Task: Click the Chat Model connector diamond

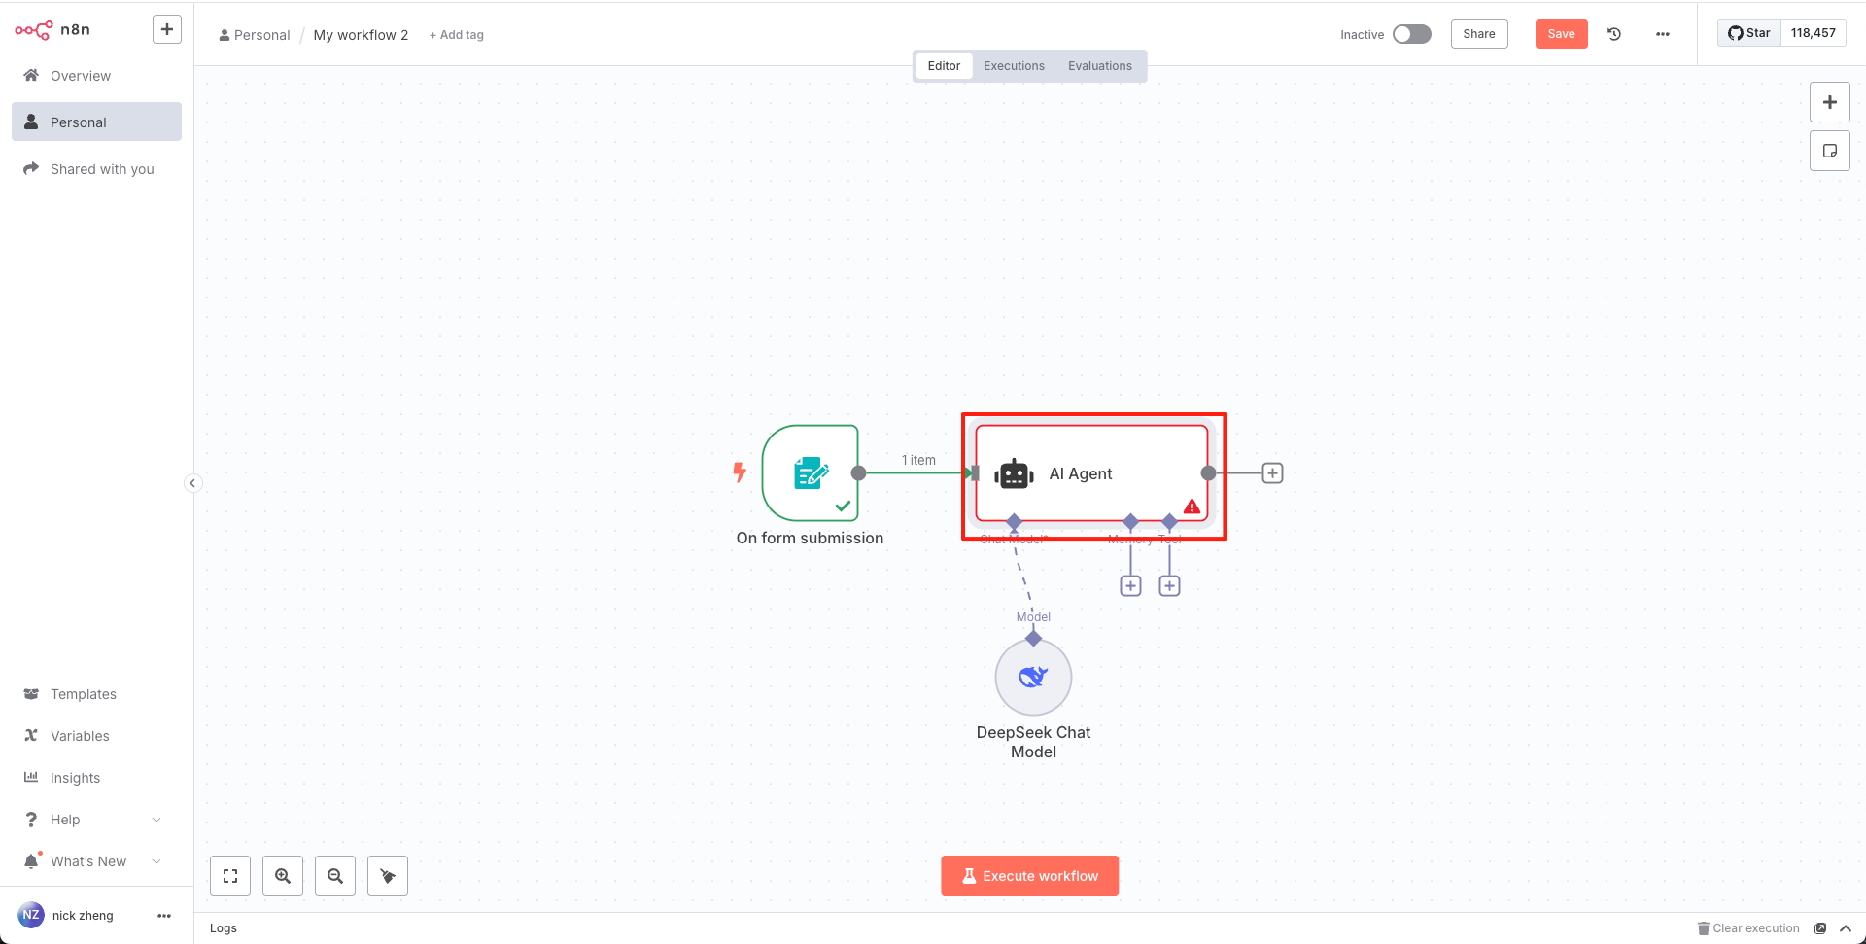Action: (x=1015, y=522)
